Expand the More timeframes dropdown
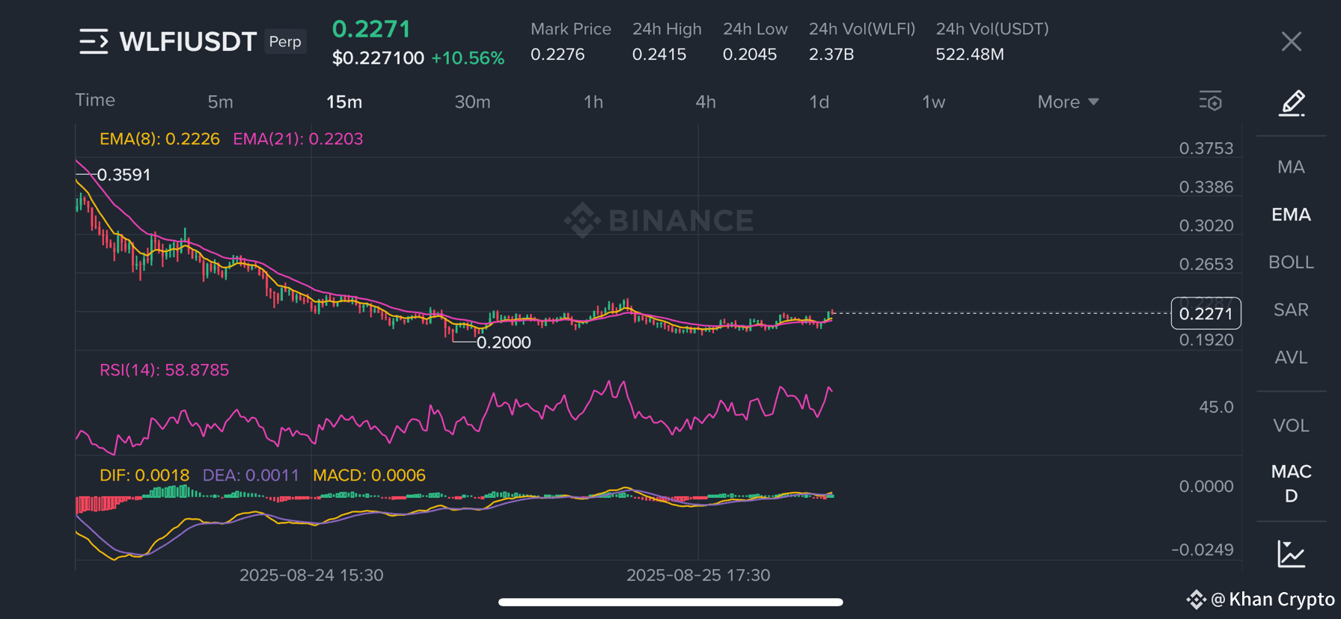1341x619 pixels. click(x=1068, y=102)
